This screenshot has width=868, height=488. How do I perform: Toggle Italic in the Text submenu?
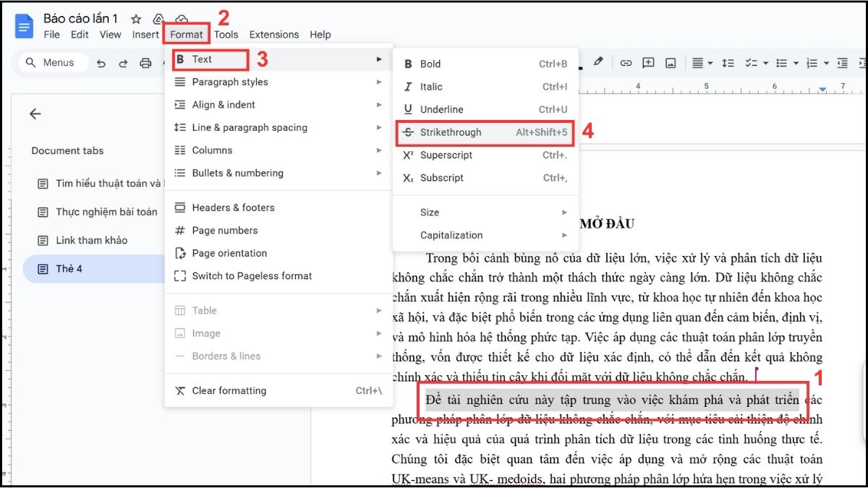click(431, 87)
